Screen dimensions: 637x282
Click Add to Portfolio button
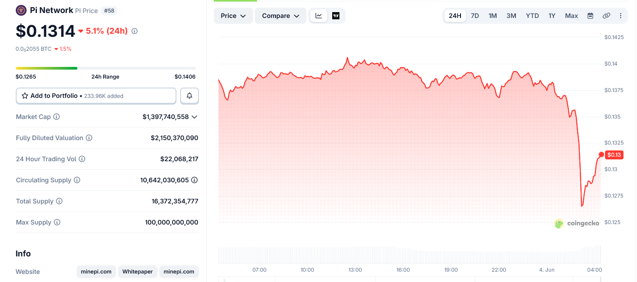[96, 96]
